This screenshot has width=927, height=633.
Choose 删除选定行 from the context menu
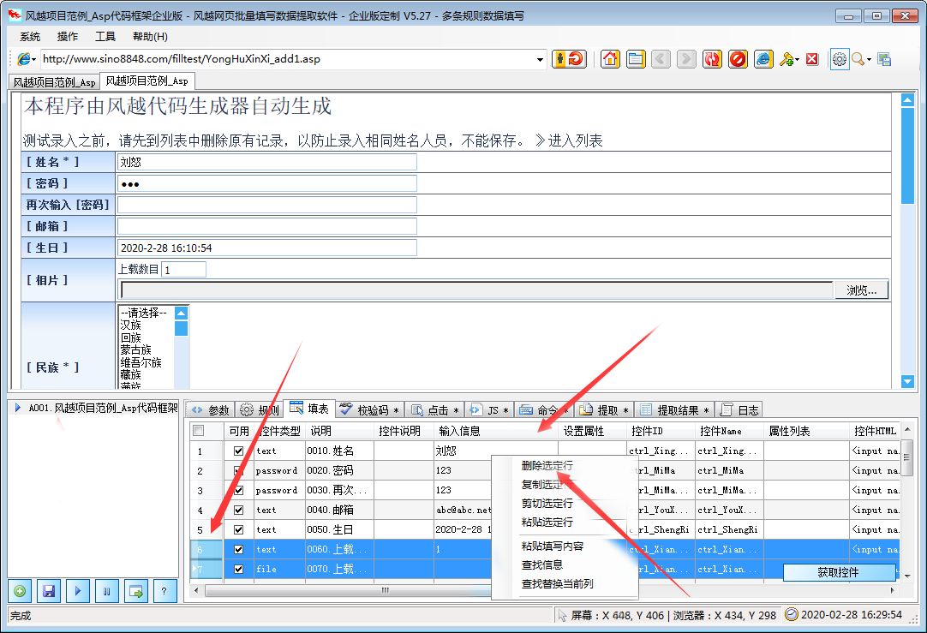(547, 466)
